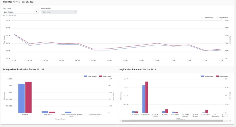Select the blue Standard storage class bar

(x=21, y=98)
